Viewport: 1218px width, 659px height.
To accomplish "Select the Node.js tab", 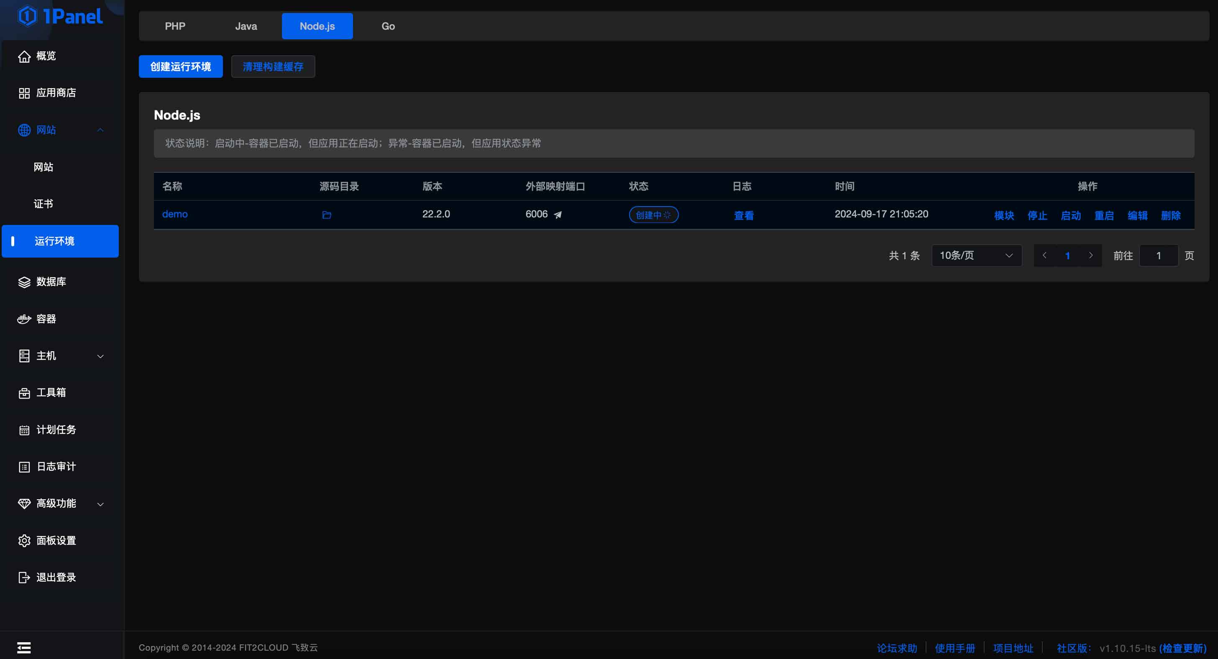I will point(317,26).
